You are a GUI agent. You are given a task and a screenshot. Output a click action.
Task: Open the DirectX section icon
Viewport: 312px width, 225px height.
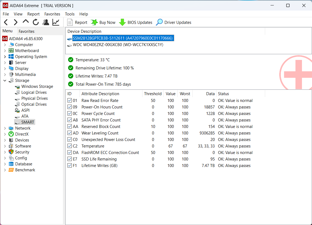[11, 134]
